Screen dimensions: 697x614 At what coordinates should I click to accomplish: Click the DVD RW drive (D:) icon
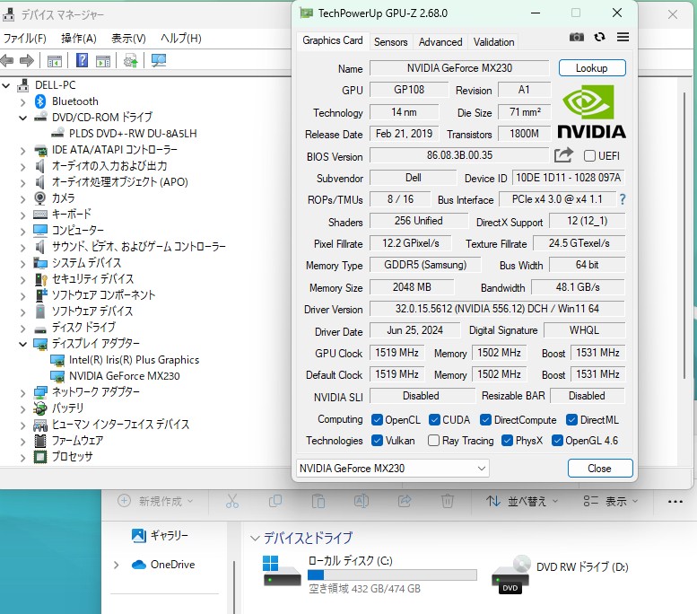(511, 574)
